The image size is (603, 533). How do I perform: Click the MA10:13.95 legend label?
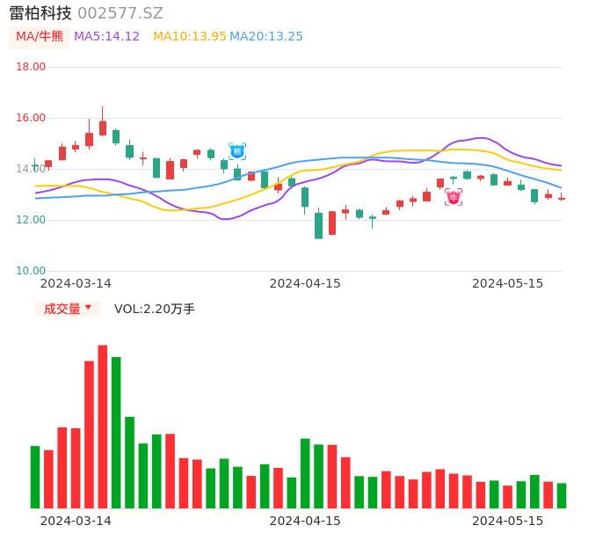190,37
